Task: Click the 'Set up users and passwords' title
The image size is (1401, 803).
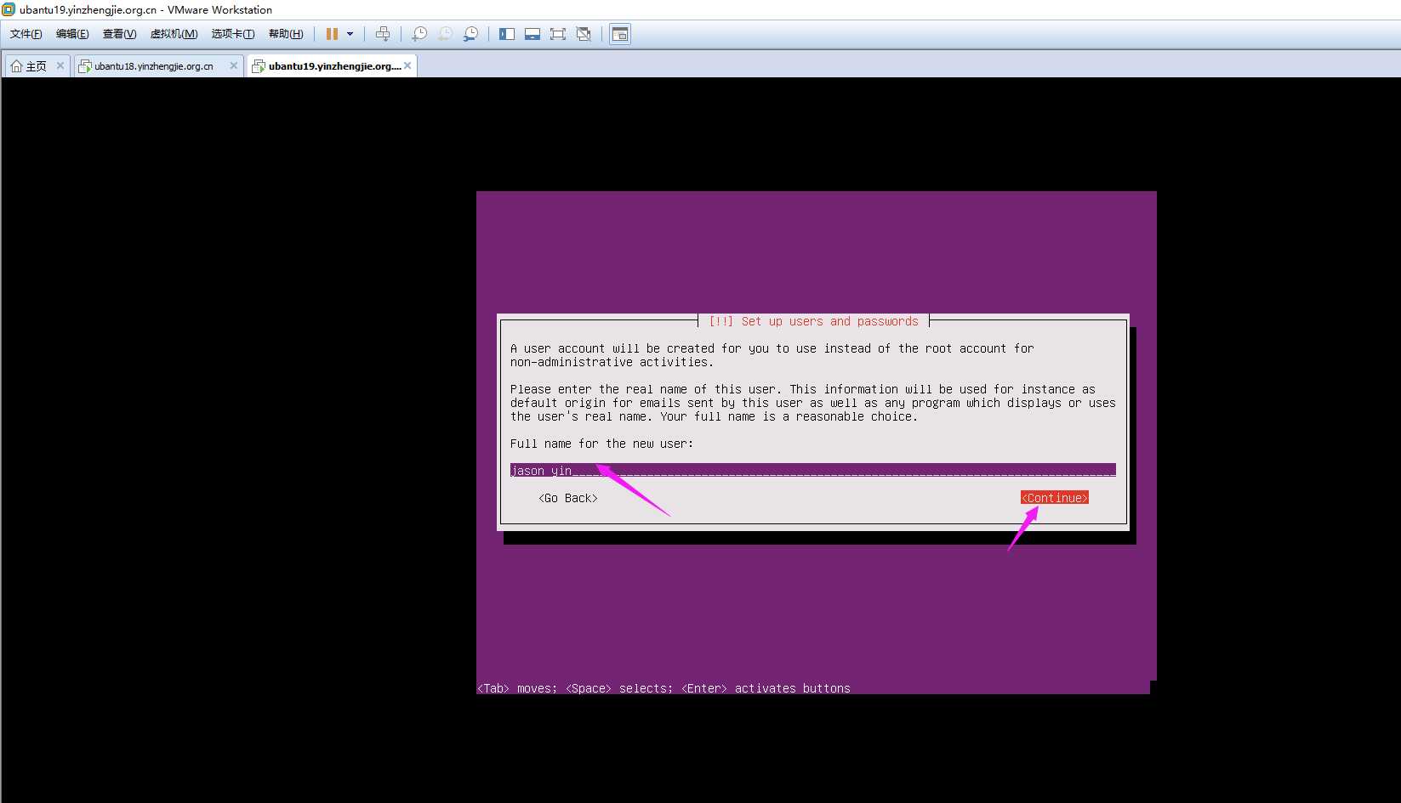Action: click(813, 321)
